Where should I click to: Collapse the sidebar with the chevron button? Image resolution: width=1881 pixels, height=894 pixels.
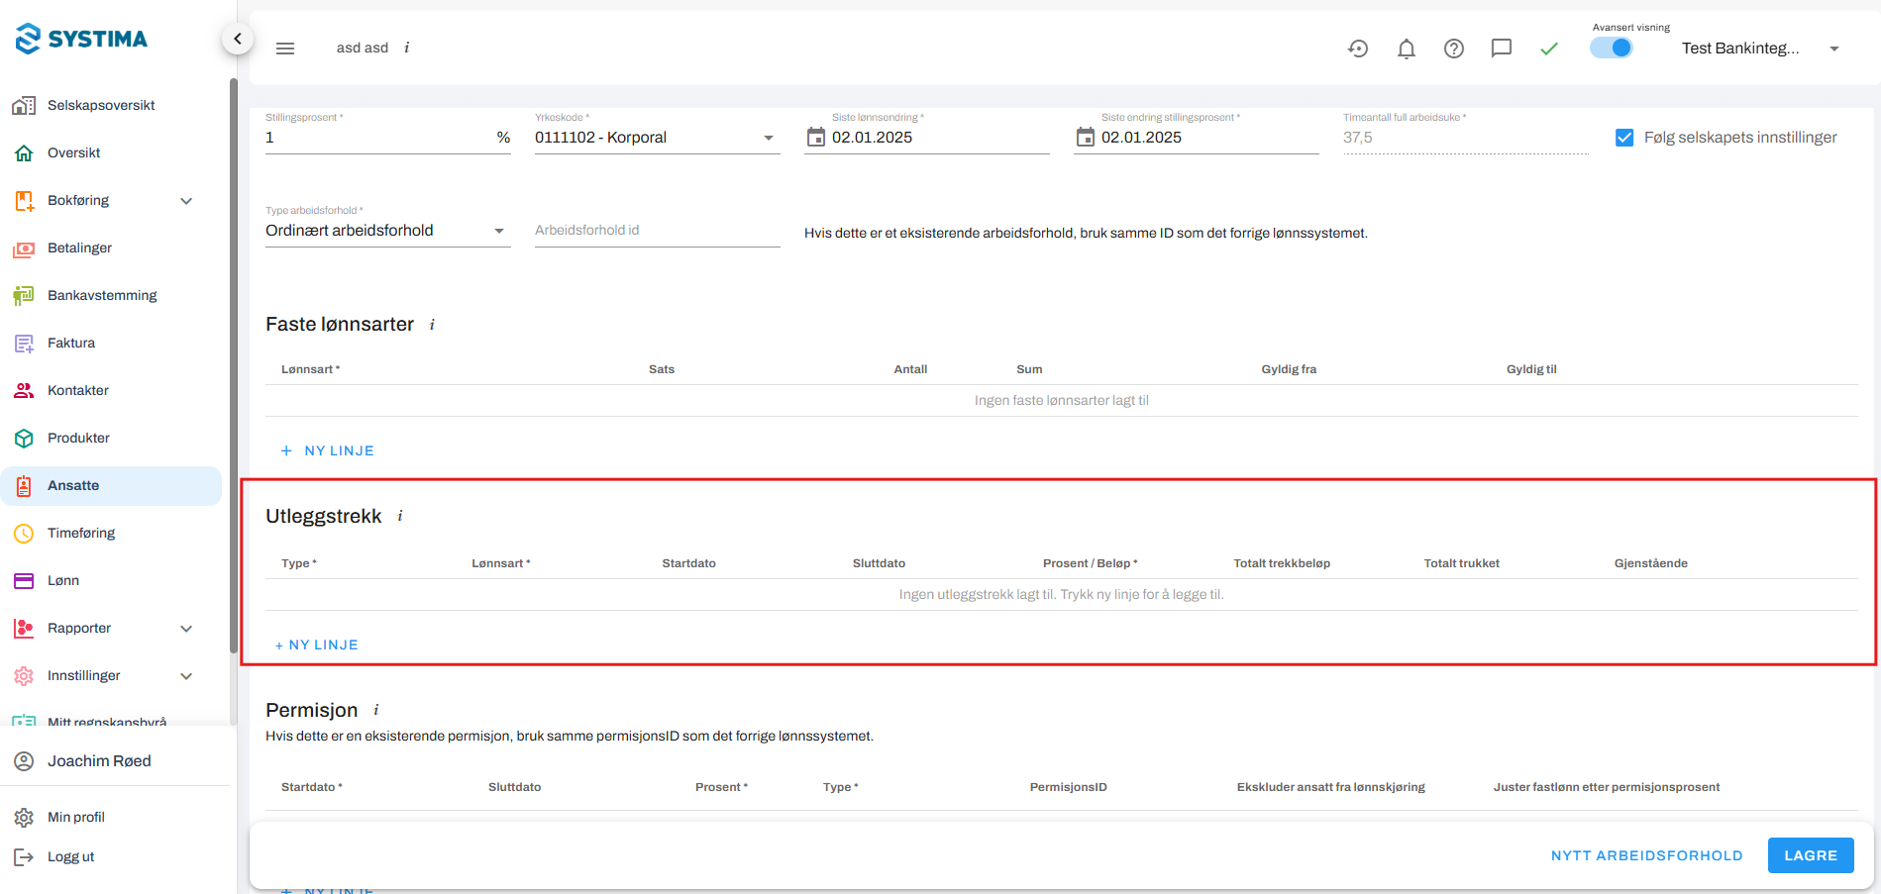pyautogui.click(x=237, y=40)
